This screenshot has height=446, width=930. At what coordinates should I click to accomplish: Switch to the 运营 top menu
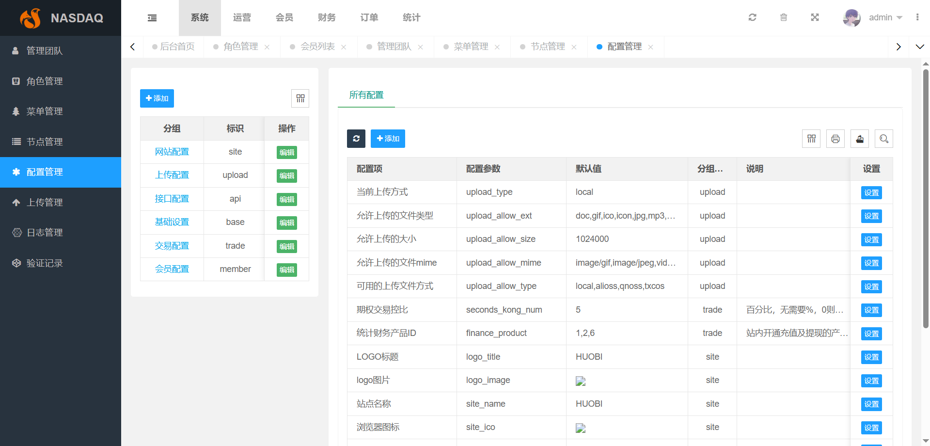pyautogui.click(x=242, y=18)
